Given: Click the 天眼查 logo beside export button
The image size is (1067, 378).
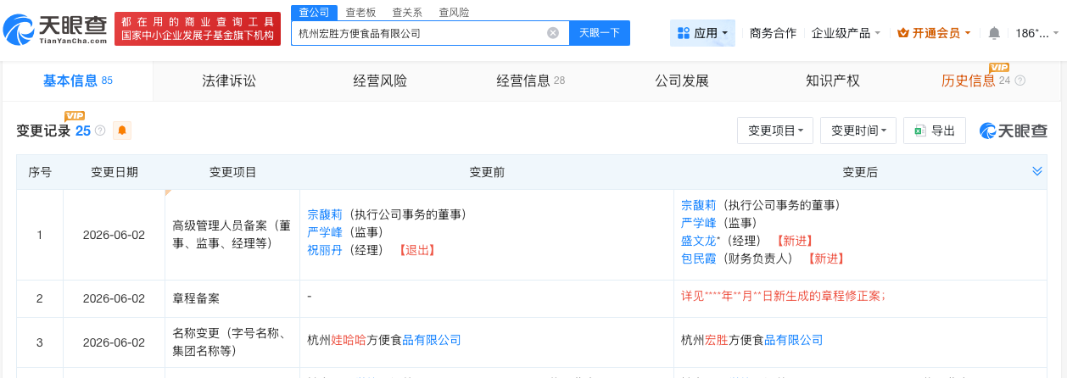Looking at the screenshot, I should click(x=1014, y=131).
